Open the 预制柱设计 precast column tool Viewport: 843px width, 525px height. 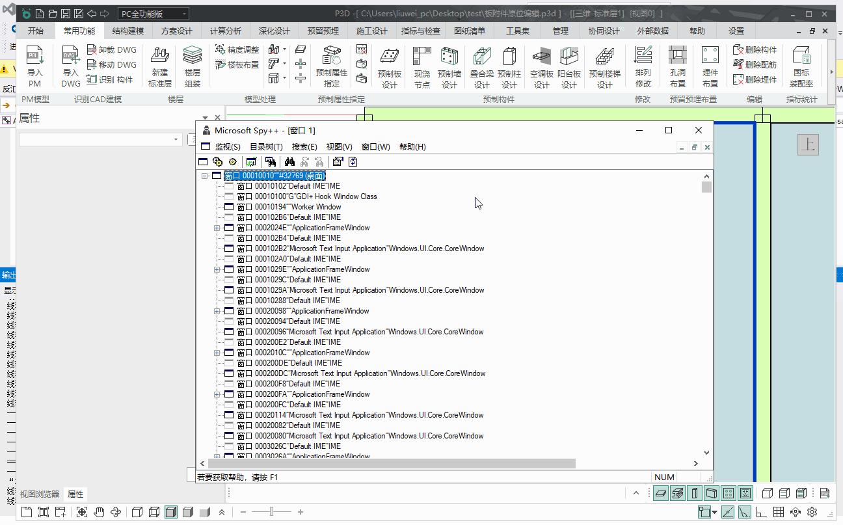[509, 66]
